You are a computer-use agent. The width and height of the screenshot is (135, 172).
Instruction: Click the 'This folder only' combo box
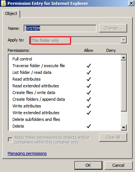click(x=78, y=40)
